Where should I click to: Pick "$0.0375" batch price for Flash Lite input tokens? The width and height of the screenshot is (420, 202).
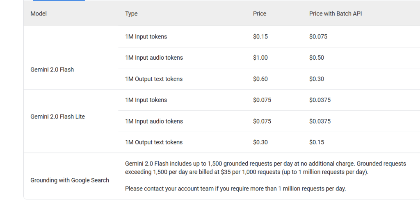click(x=320, y=100)
